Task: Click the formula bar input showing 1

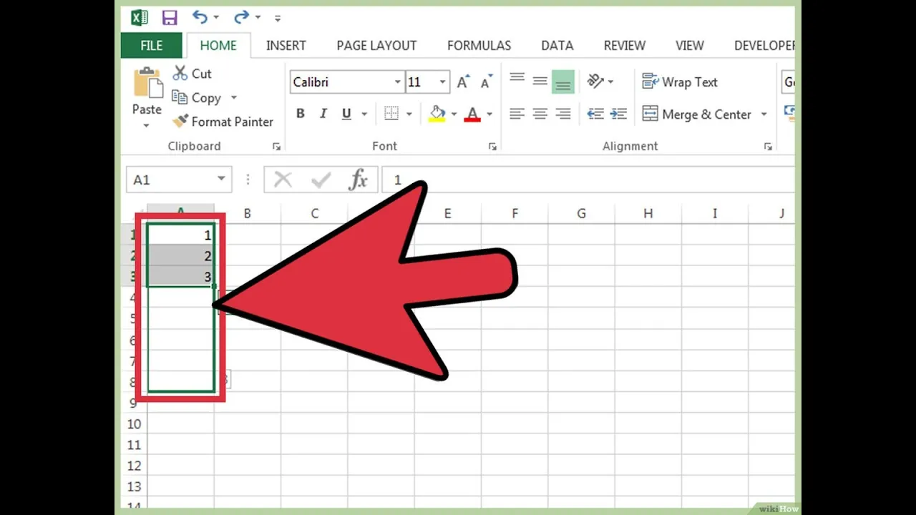Action: [x=588, y=180]
